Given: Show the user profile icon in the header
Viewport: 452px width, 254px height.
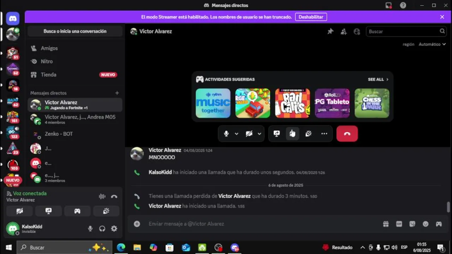Looking at the screenshot, I should click(x=357, y=31).
